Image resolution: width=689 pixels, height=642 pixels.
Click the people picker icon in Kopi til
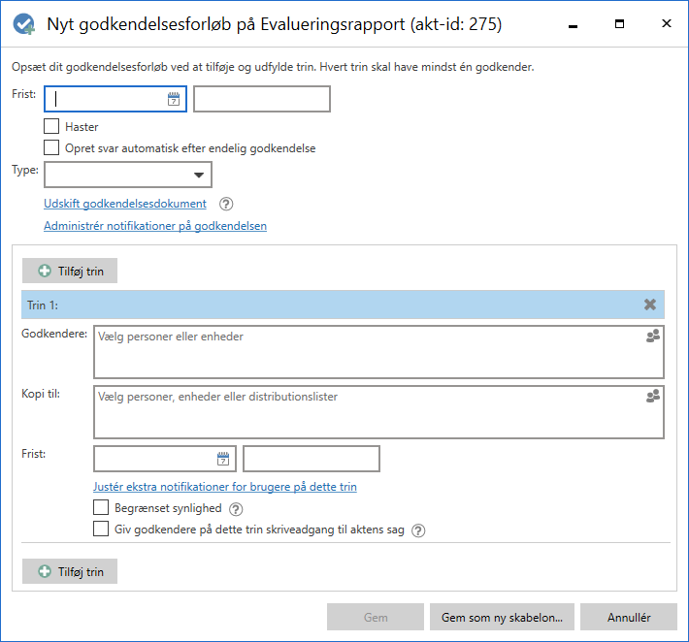point(653,396)
